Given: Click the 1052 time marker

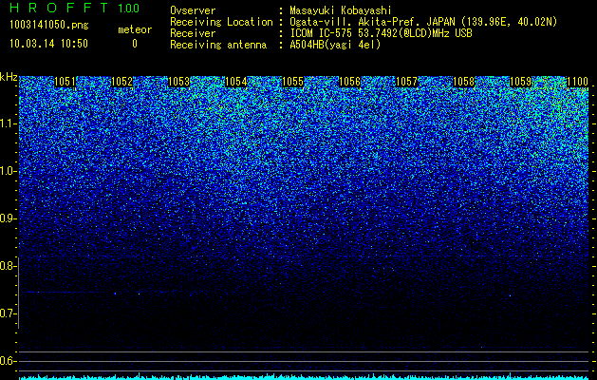Looking at the screenshot, I should tap(122, 82).
